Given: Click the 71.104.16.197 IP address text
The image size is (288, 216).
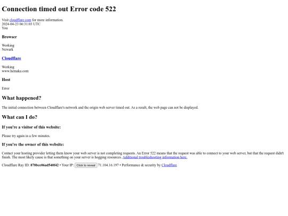Looking at the screenshot, I should pyautogui.click(x=108, y=165).
